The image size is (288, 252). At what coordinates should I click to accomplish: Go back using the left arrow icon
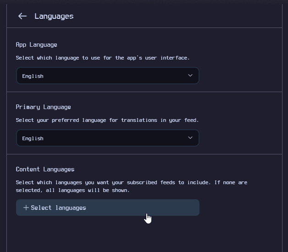22,16
